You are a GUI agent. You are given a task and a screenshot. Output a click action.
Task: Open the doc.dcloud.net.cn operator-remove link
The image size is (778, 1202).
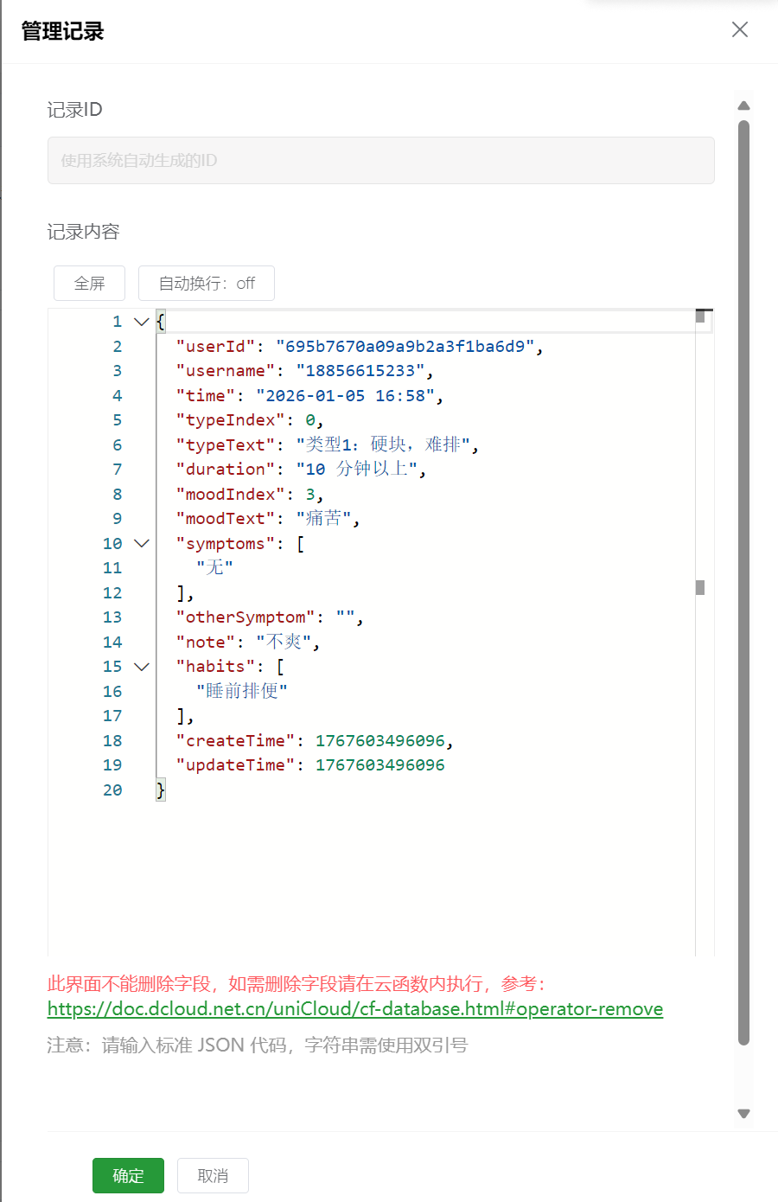355,1009
